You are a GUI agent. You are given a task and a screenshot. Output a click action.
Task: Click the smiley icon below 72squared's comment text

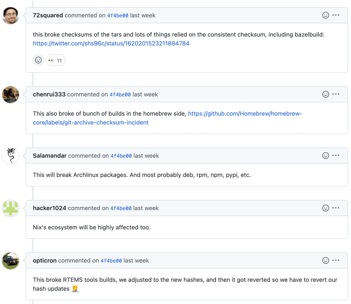(38, 60)
